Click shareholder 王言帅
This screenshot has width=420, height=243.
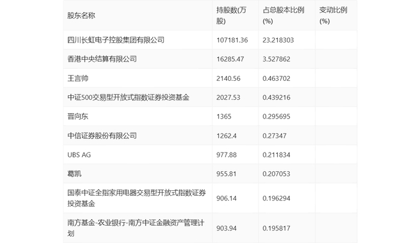[x=77, y=78]
